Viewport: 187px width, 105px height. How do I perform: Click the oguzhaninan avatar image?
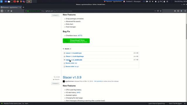pyautogui.click(x=64, y=81)
